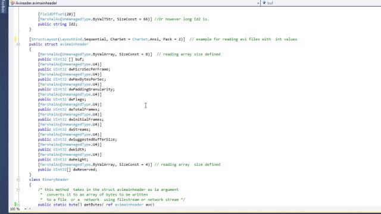
Task: Click the 'this method takes in the struct' comment line
Action: (x=108, y=190)
